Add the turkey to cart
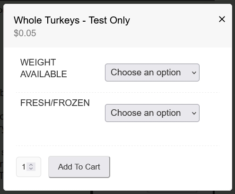Viewport: 235px width, 194px height. point(79,167)
